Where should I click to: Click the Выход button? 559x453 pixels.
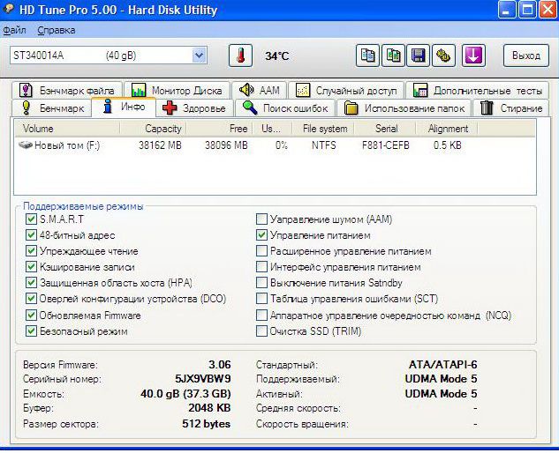pos(525,56)
